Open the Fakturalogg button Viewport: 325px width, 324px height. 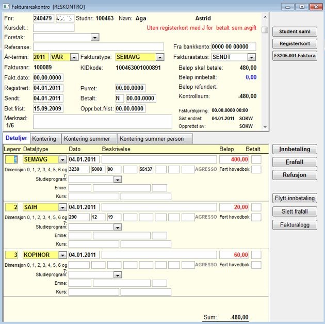[295, 225]
